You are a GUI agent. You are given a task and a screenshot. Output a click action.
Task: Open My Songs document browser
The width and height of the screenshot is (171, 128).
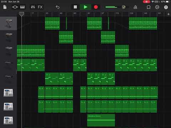[x=5, y=7]
